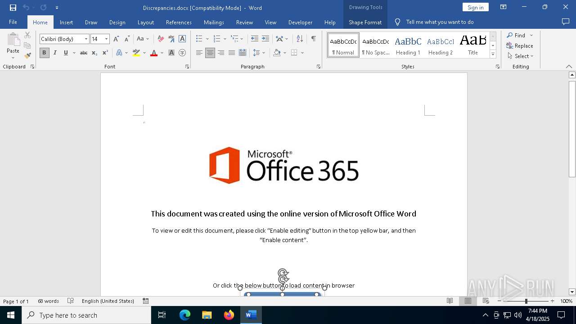
Task: Shrink font size with smaller A icon
Action: (127, 39)
